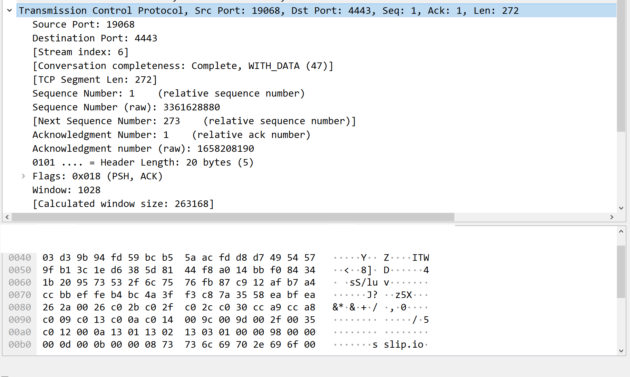Select the Stream index: 6 field
The image size is (630, 377).
(x=80, y=52)
